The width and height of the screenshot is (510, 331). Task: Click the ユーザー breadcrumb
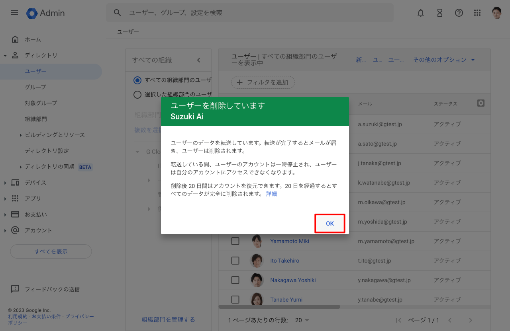pyautogui.click(x=128, y=32)
